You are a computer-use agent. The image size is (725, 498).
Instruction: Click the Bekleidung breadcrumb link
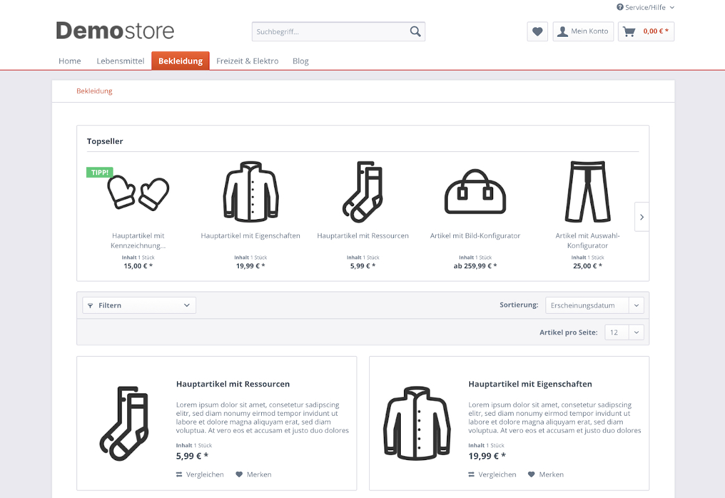(94, 91)
